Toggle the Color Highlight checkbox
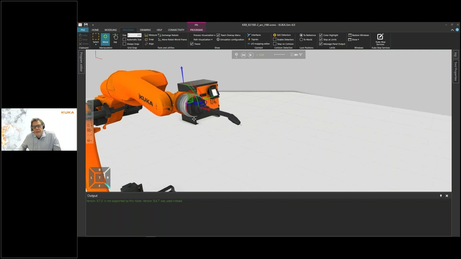This screenshot has height=259, width=461. point(321,35)
